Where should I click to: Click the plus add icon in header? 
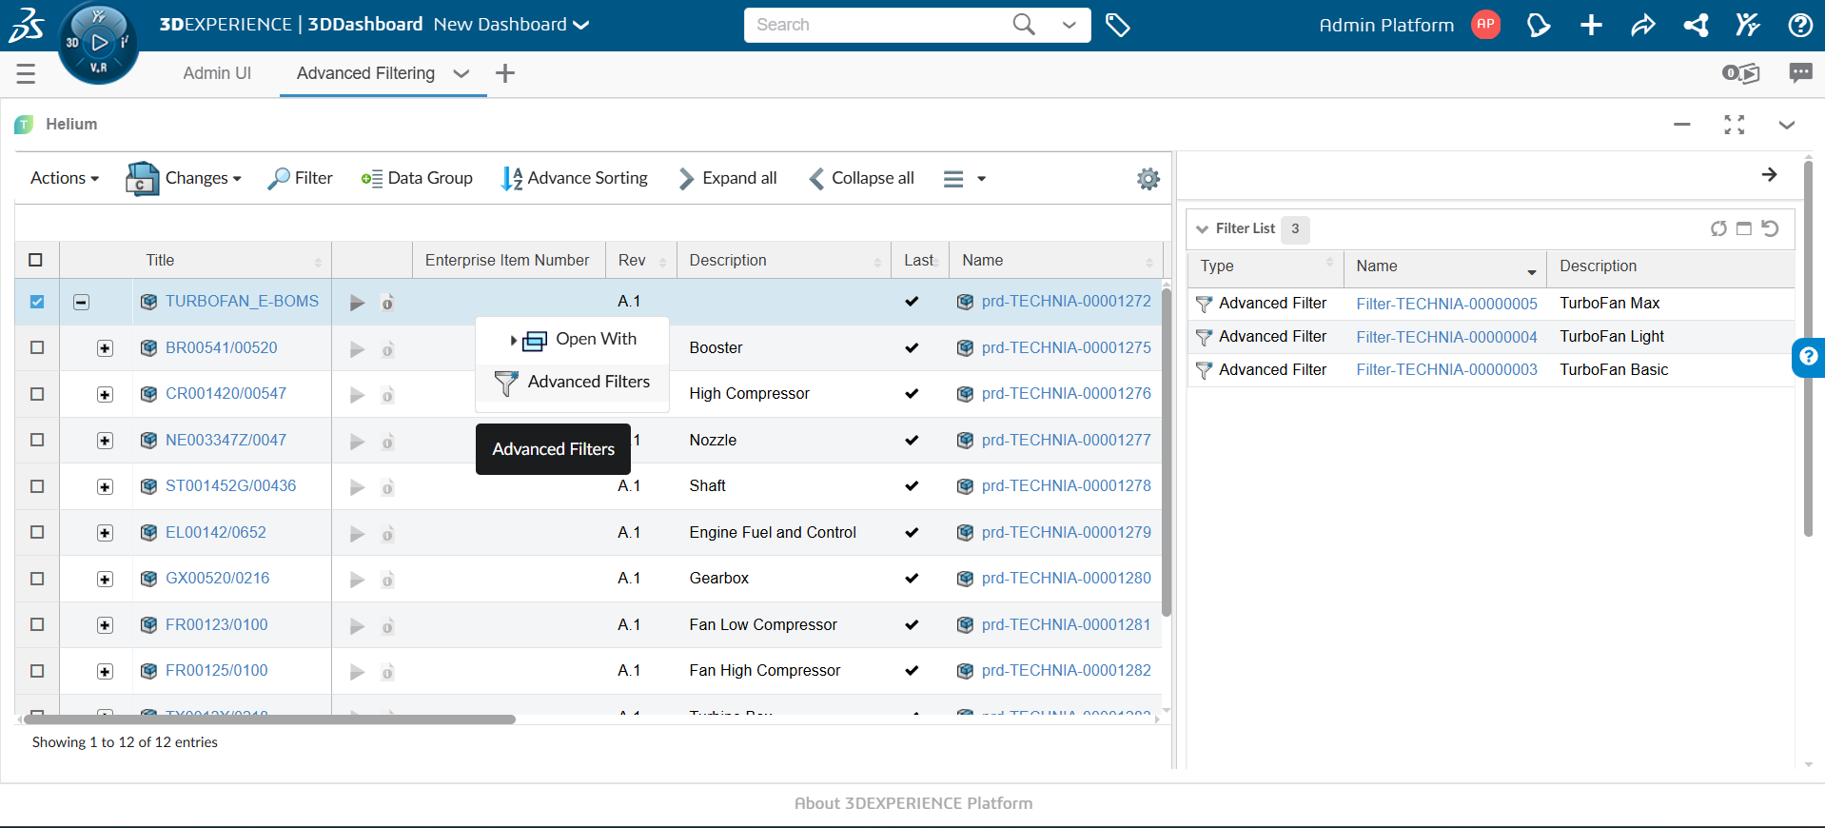(x=1591, y=26)
